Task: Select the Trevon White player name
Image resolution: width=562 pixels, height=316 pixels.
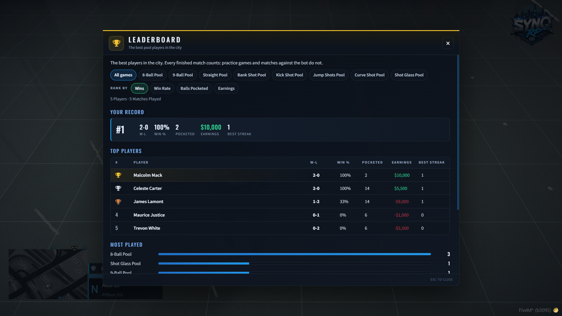Action: 147,228
